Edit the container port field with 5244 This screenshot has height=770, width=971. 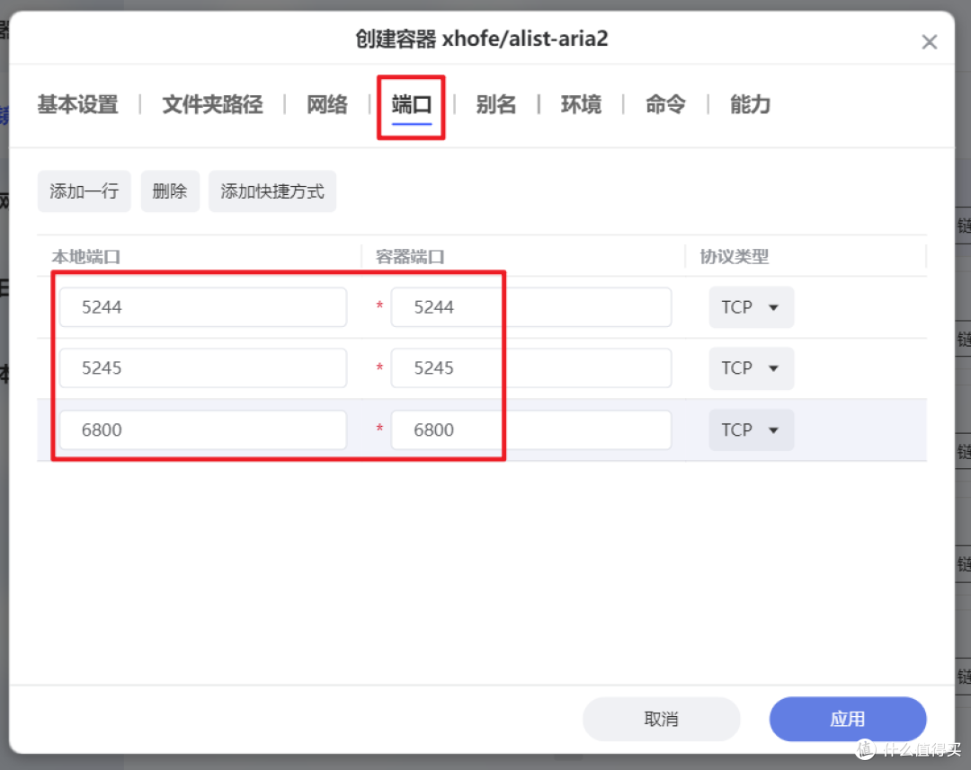click(x=531, y=307)
